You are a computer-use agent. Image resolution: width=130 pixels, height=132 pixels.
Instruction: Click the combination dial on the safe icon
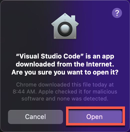point(65,29)
